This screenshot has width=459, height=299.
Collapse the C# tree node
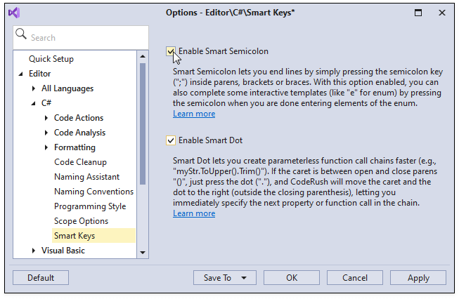[33, 103]
